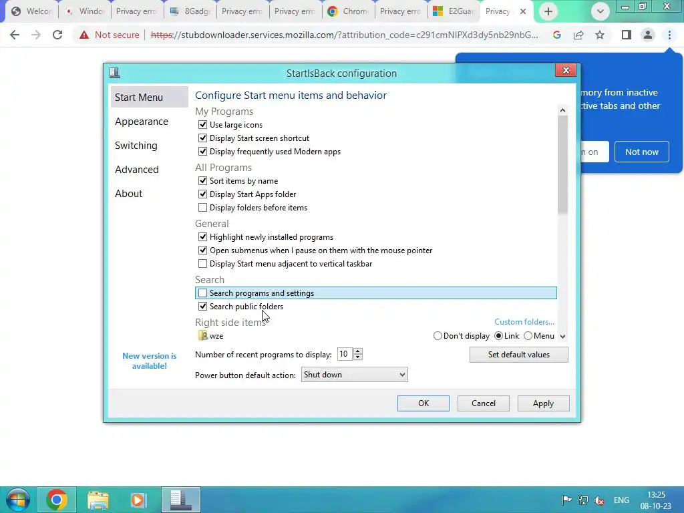The height and width of the screenshot is (513, 684).
Task: Switch to the 8Gadget browser tab
Action: (x=190, y=11)
